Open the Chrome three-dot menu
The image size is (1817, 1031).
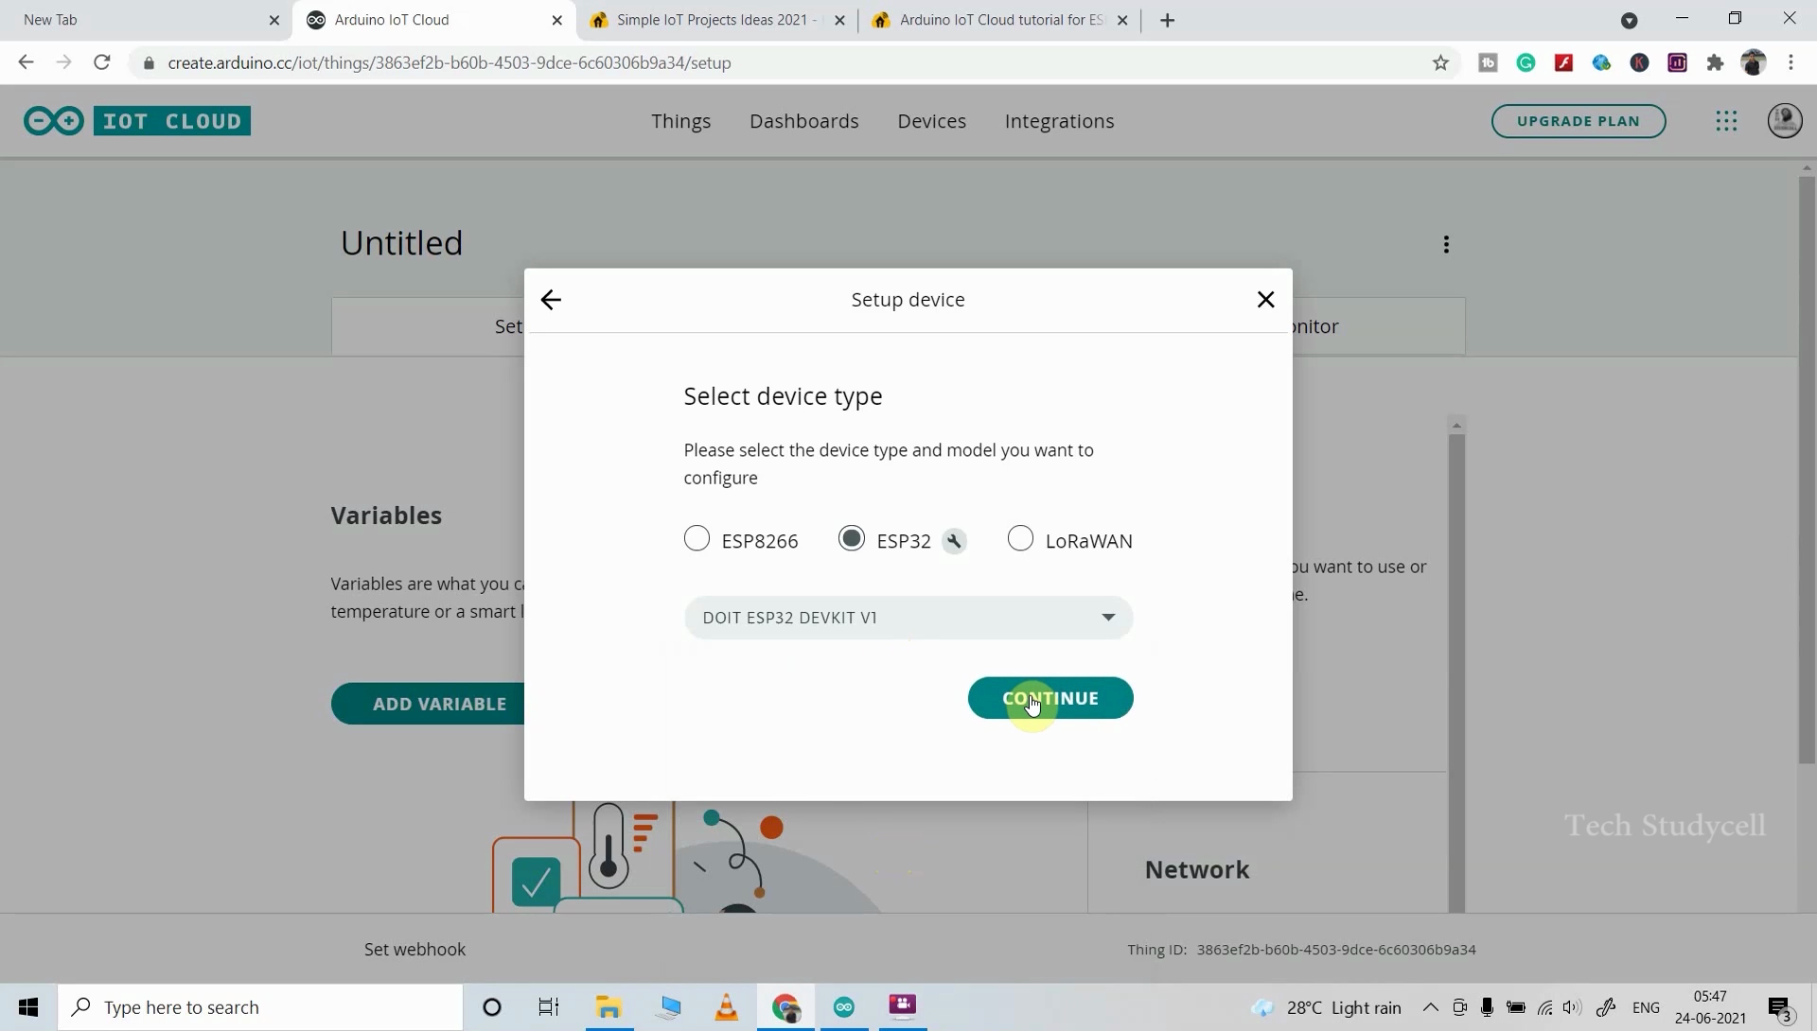1791,63
